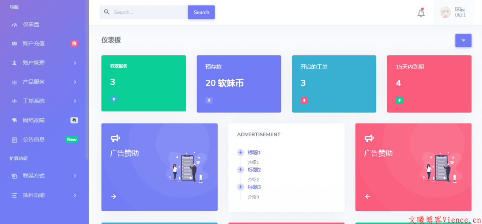Open 账户充值 in the sidebar
This screenshot has height=224, width=482.
34,44
